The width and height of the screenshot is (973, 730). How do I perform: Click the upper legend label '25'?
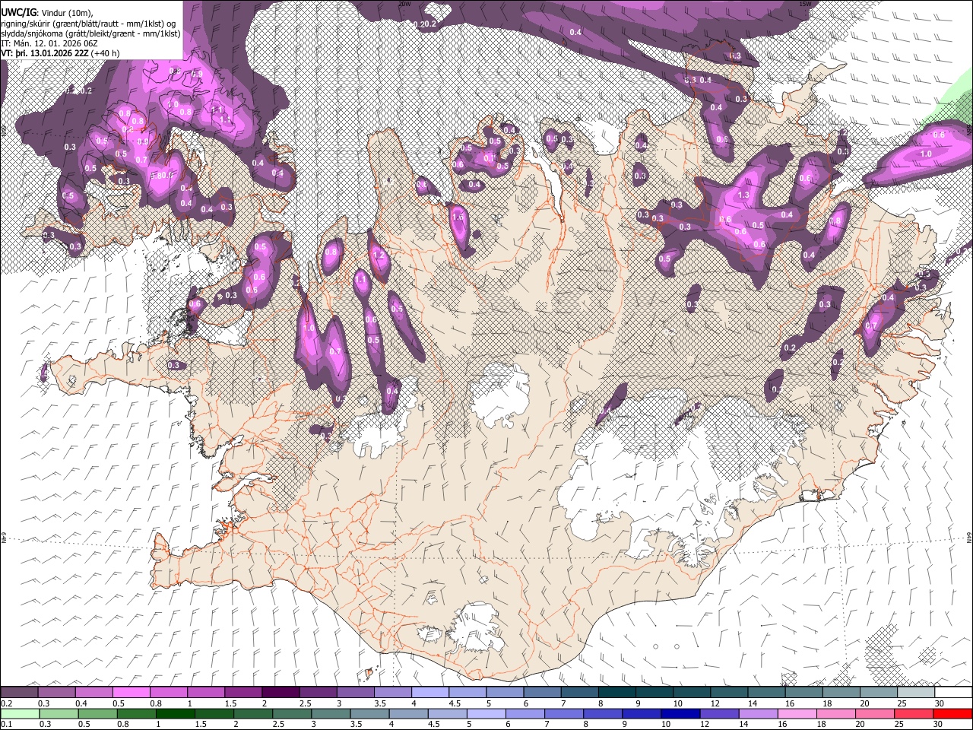point(902,703)
